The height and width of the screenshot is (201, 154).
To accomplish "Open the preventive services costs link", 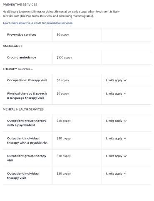I will (x=38, y=23).
